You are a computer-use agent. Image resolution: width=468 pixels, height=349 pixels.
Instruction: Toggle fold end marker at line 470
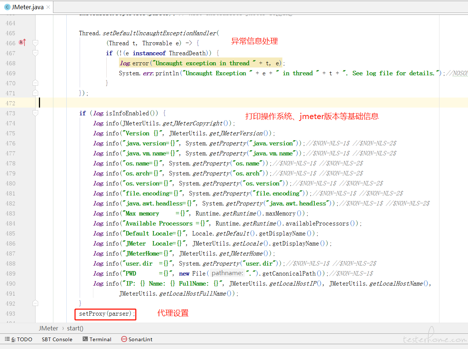36,83
